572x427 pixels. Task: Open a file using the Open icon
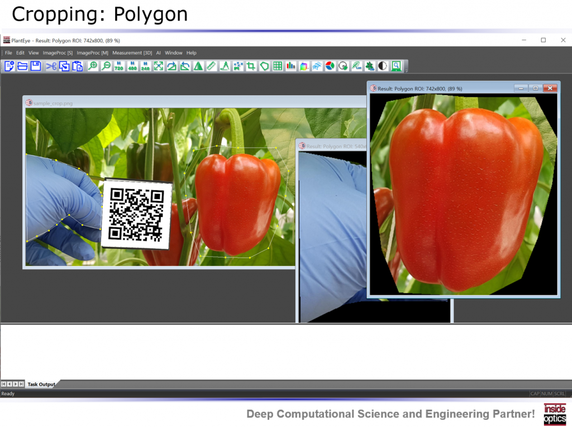coord(22,66)
